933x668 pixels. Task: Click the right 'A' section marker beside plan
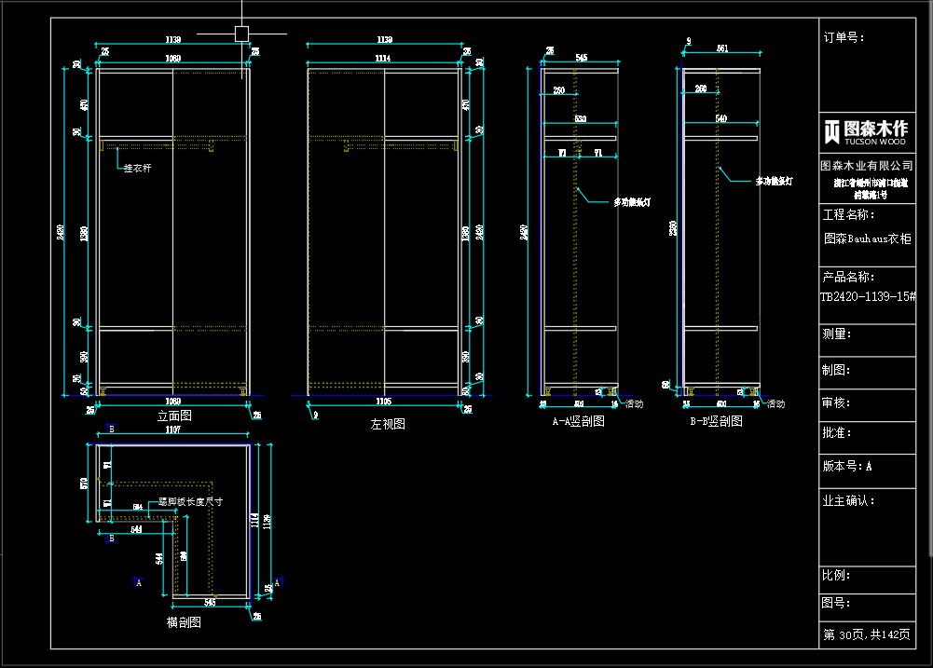[x=277, y=581]
